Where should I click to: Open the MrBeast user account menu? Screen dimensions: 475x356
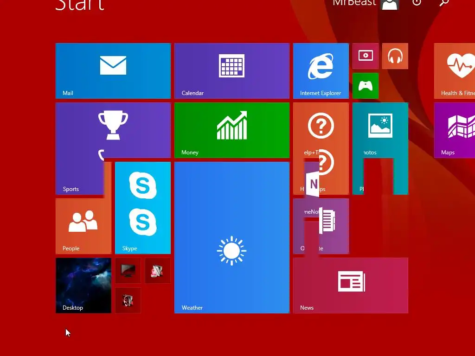tap(366, 4)
